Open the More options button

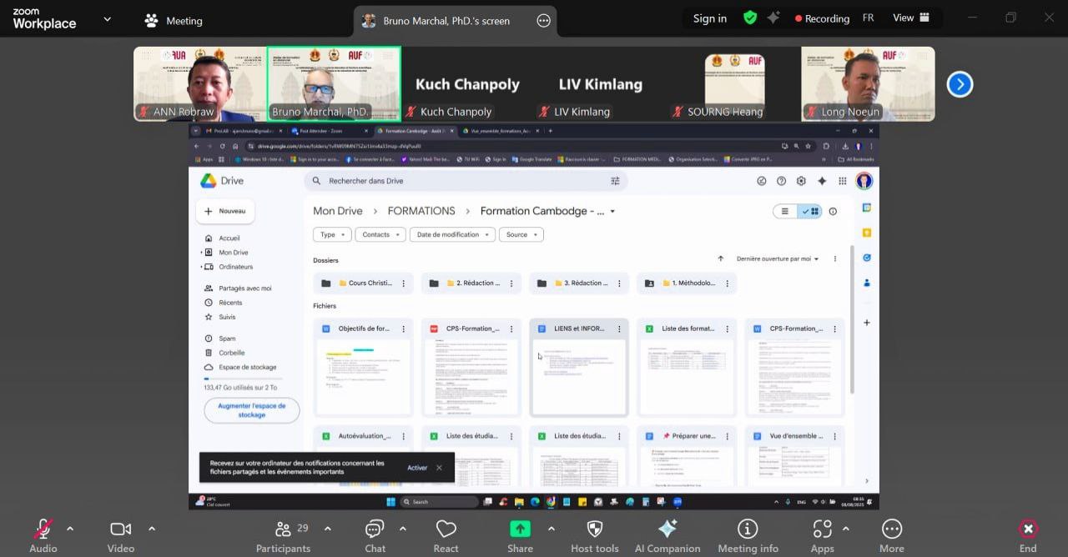tap(891, 529)
